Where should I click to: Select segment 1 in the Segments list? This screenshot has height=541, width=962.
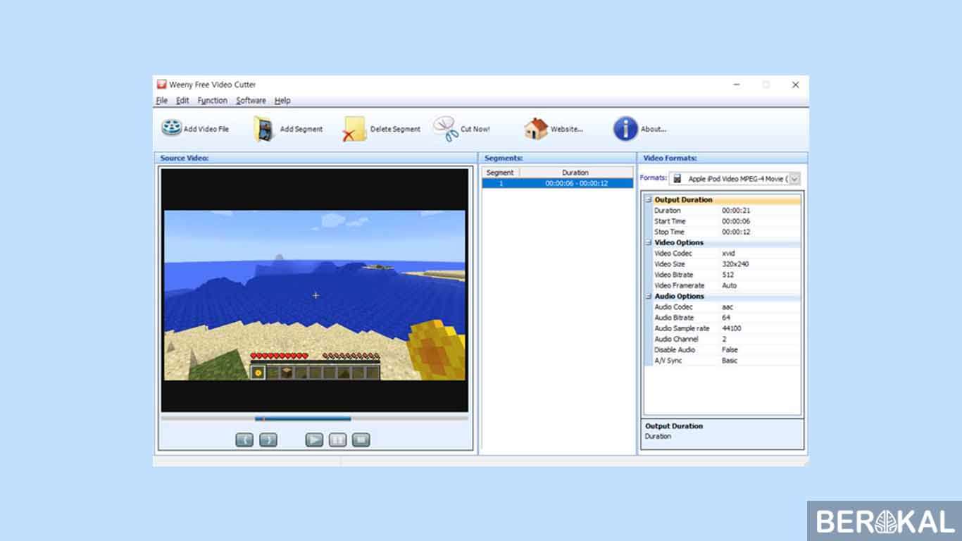pos(557,183)
